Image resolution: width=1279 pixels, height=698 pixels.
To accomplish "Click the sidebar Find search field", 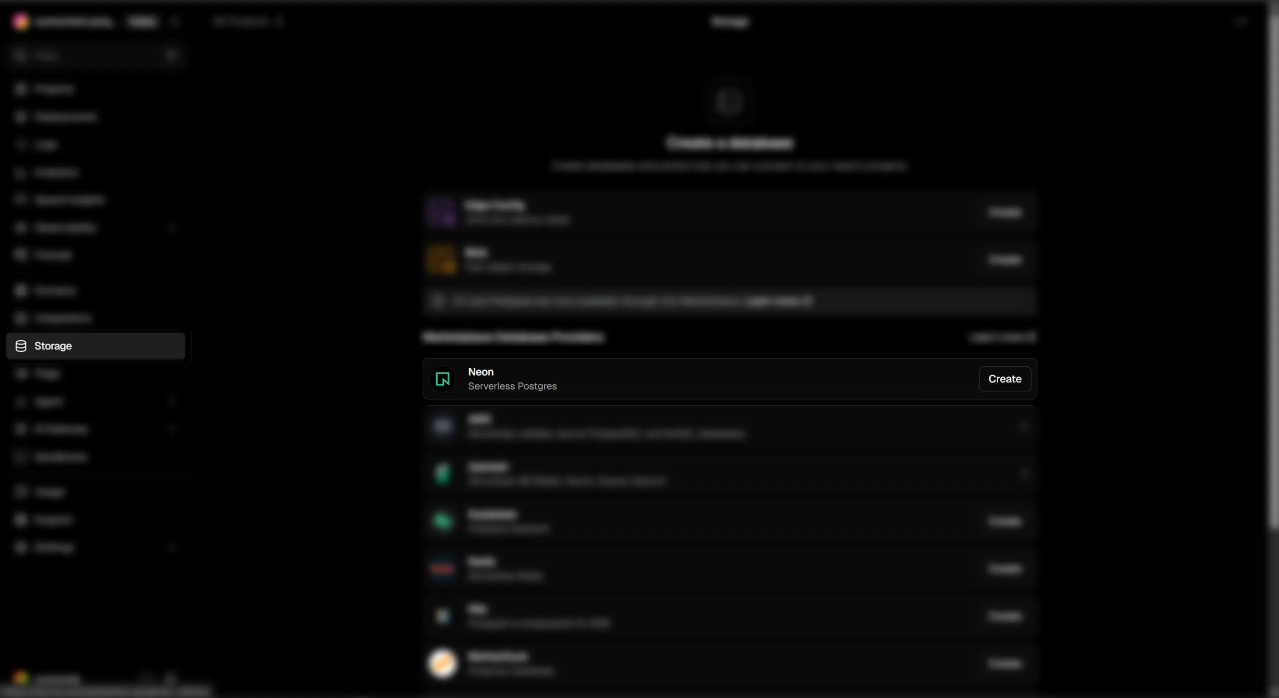I will 95,55.
